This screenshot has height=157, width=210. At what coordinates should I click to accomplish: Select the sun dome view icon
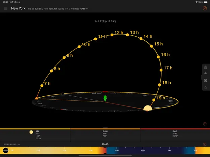pos(205,74)
